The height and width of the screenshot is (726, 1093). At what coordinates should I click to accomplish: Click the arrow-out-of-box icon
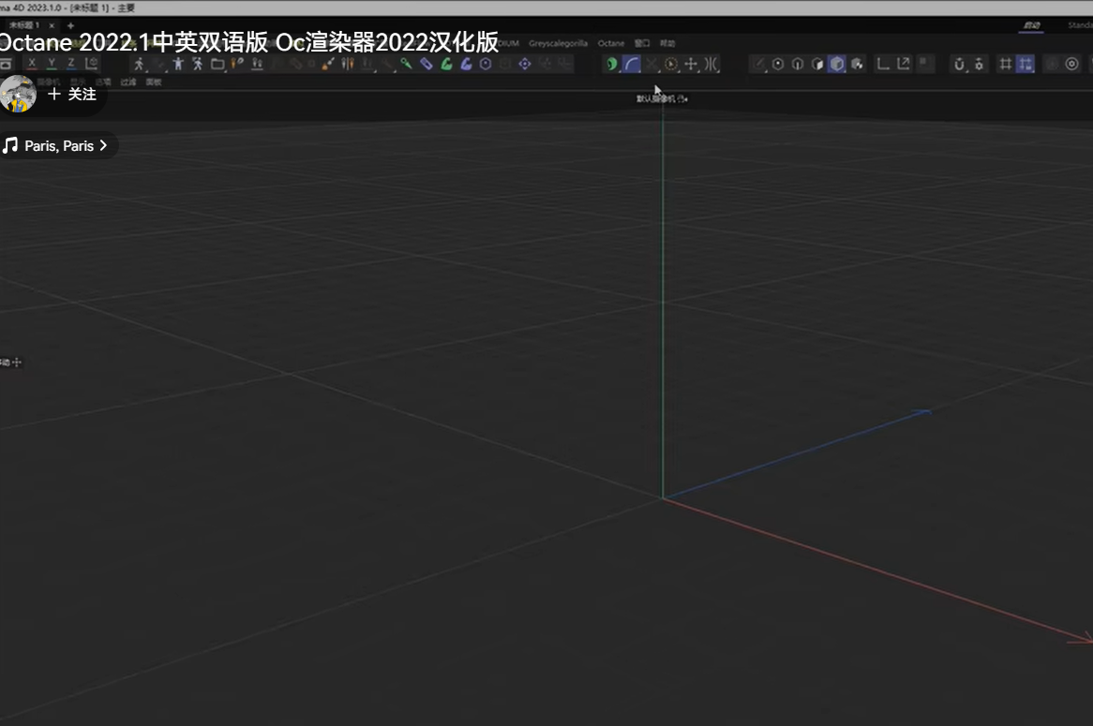point(904,64)
